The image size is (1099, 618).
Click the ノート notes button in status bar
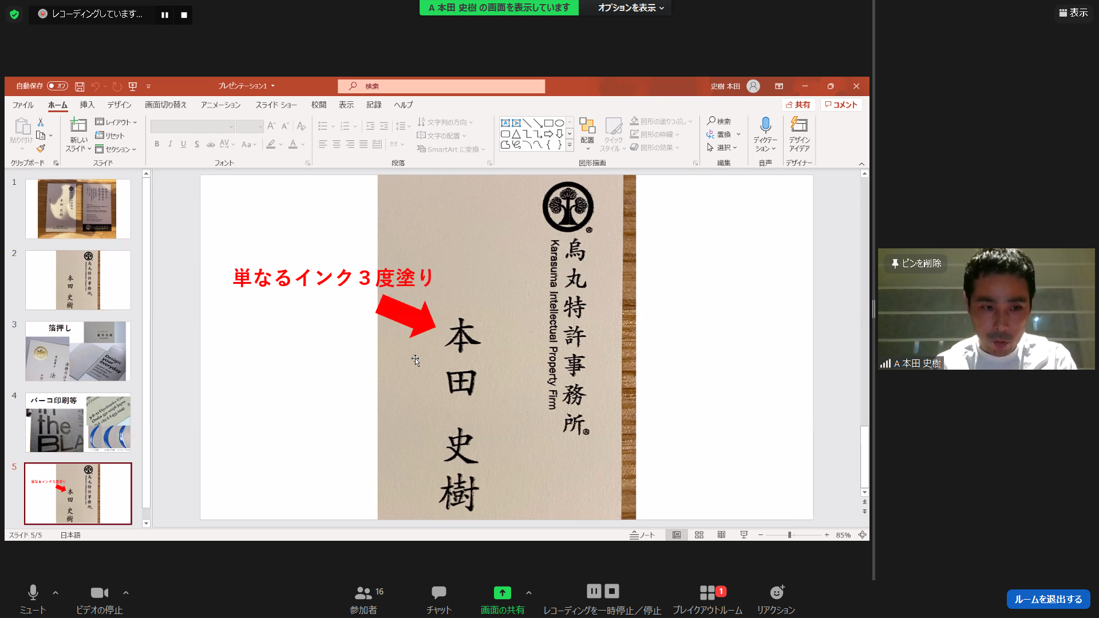click(x=642, y=535)
